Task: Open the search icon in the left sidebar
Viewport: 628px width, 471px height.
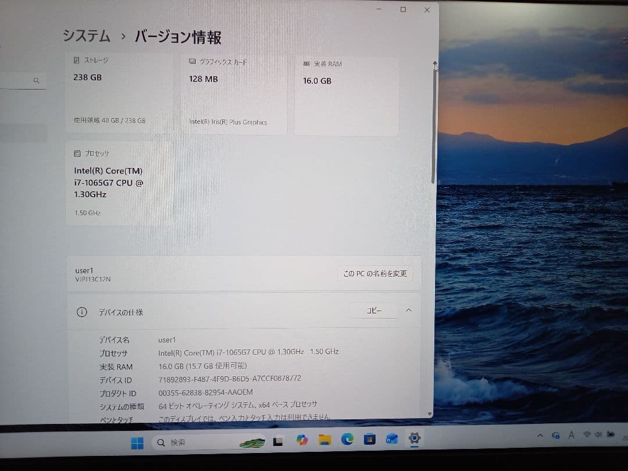Action: tap(36, 80)
